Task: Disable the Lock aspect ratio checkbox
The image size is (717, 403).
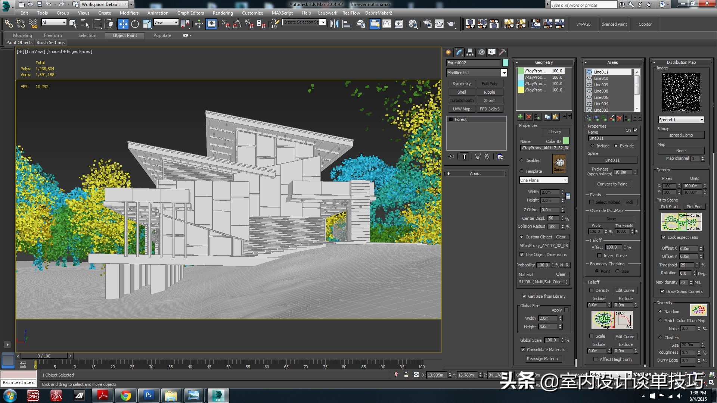Action: pyautogui.click(x=664, y=237)
